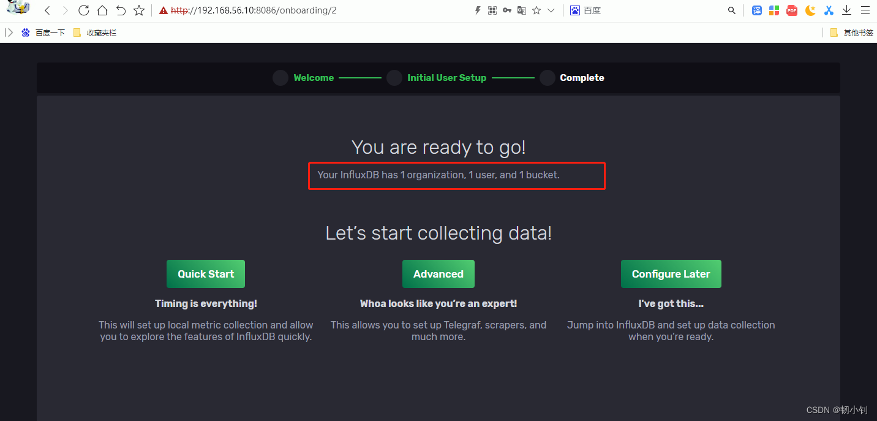This screenshot has height=421, width=877.
Task: Click the Telegraf, scrapers description text
Action: [x=438, y=331]
